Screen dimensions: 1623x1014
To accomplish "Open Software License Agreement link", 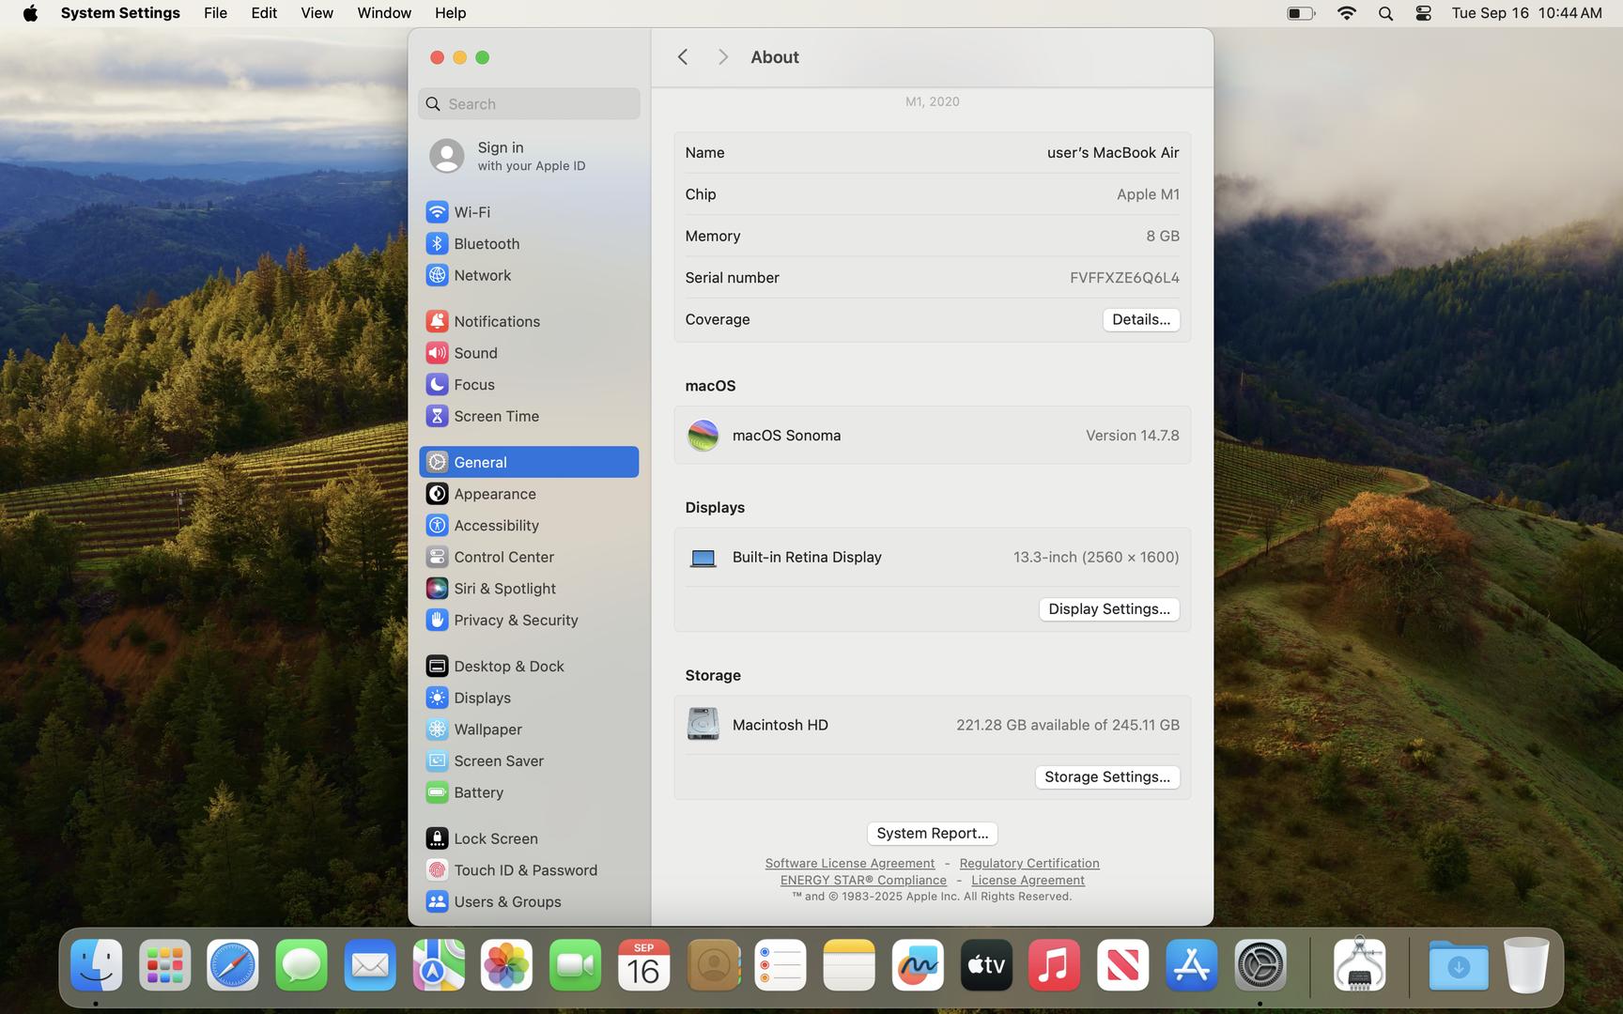I will click(849, 863).
